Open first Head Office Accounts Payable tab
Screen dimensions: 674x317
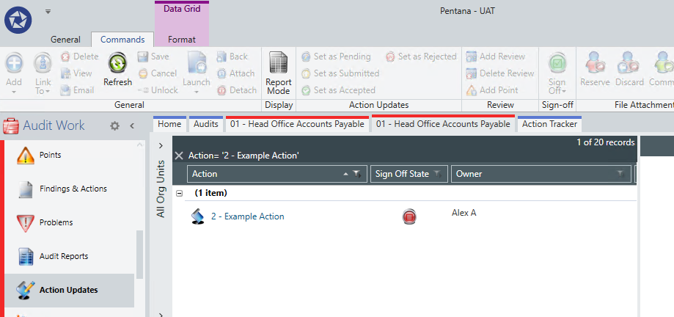tap(297, 124)
